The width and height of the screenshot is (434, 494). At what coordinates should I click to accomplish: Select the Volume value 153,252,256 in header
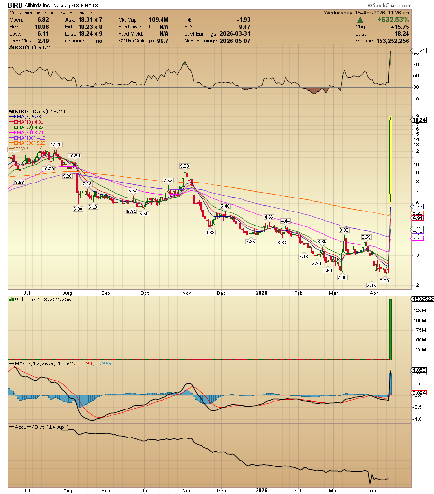click(393, 41)
